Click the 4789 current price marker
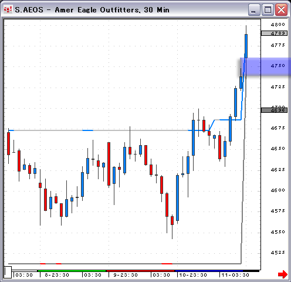291x282 pixels. coord(274,33)
